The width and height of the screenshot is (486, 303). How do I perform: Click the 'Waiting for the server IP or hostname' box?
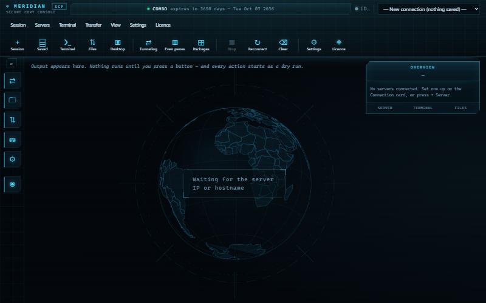pyautogui.click(x=234, y=184)
